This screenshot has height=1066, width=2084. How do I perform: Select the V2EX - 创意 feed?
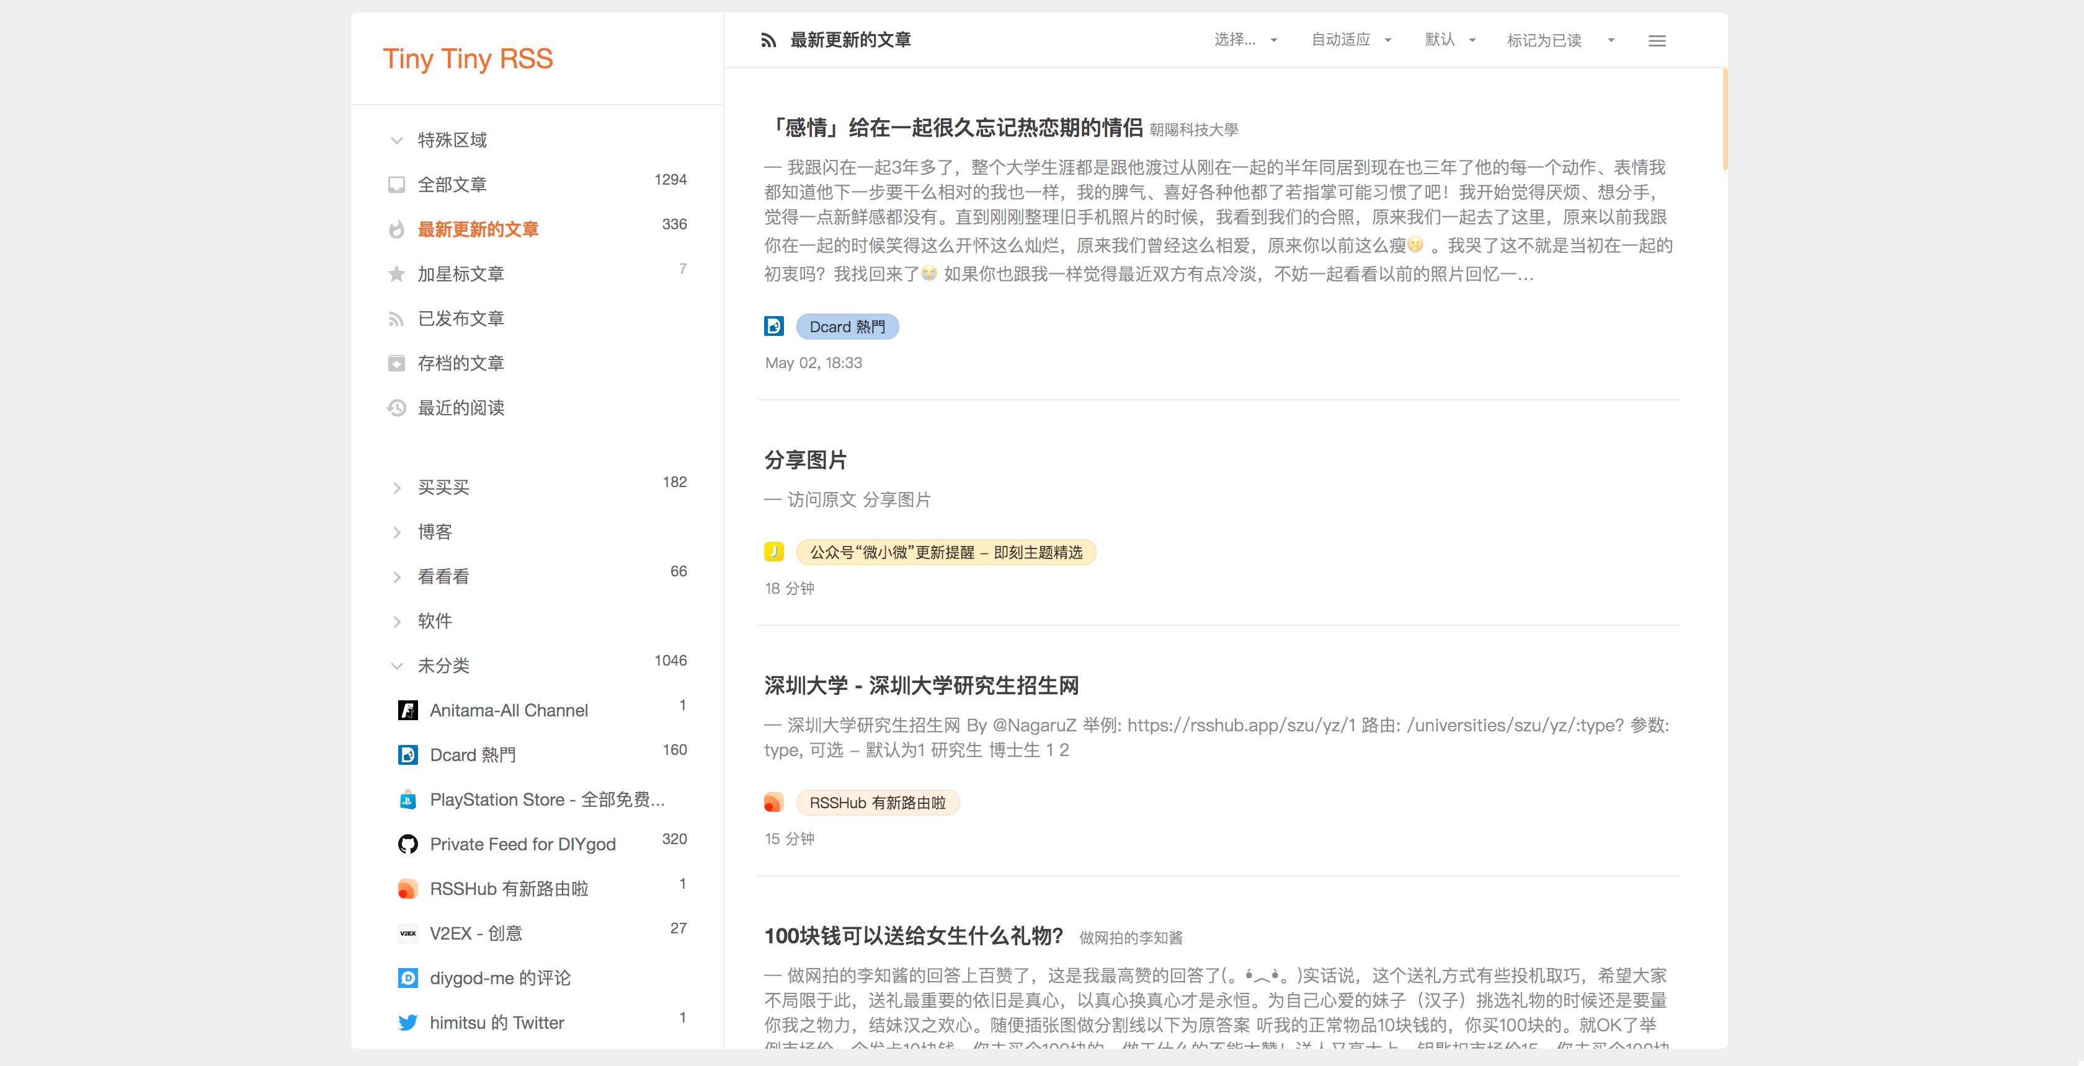pyautogui.click(x=476, y=933)
